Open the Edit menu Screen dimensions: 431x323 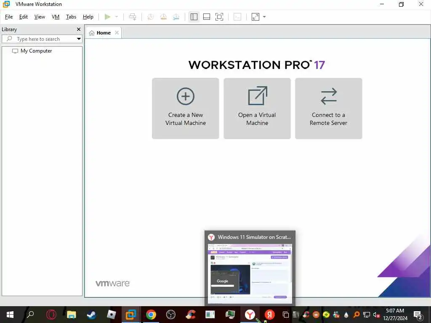[x=24, y=17]
